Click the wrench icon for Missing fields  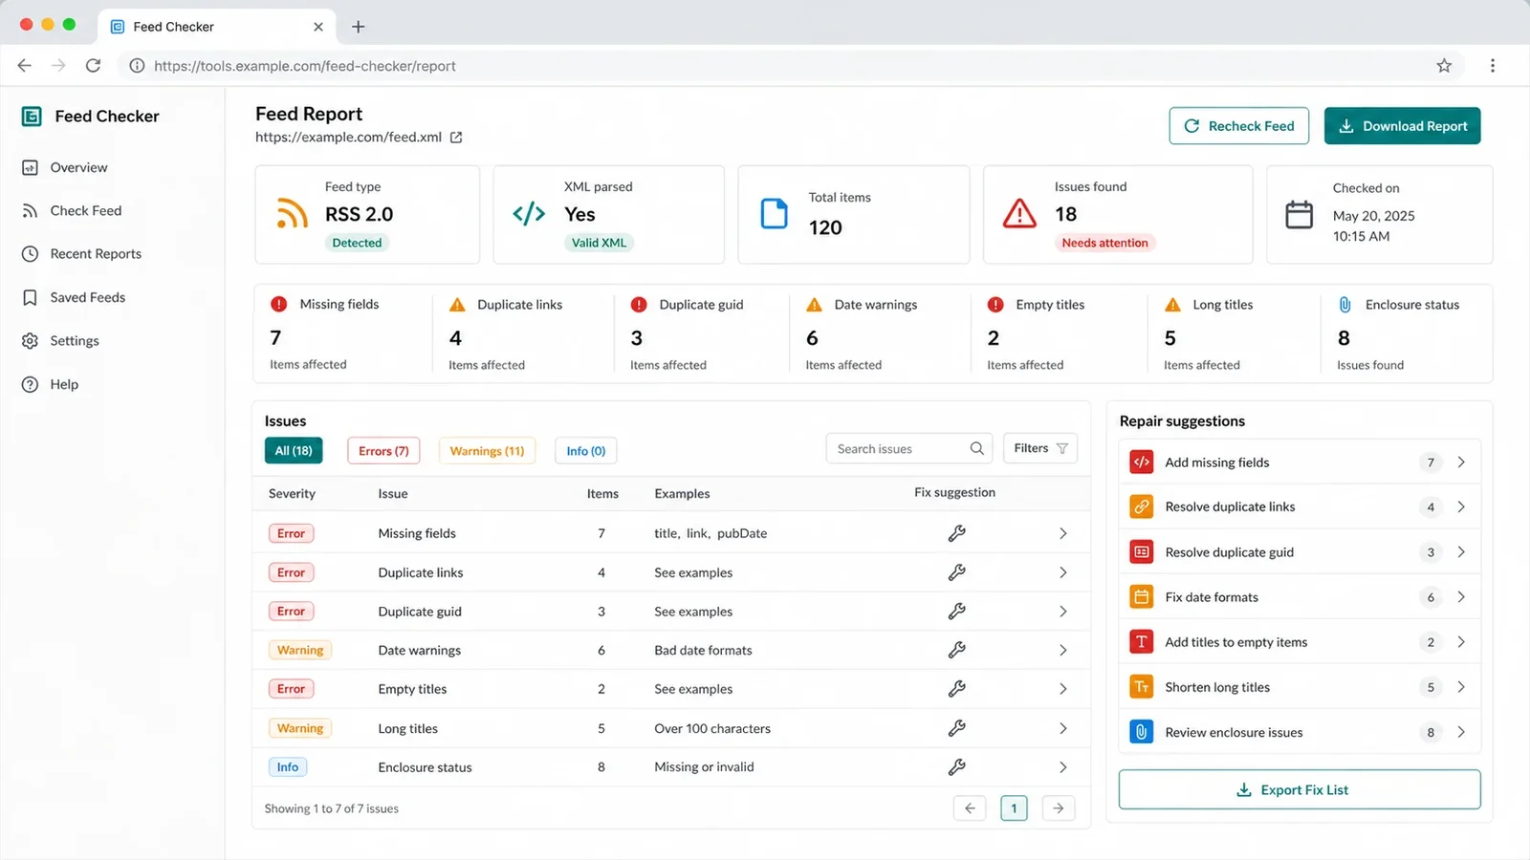coord(956,533)
